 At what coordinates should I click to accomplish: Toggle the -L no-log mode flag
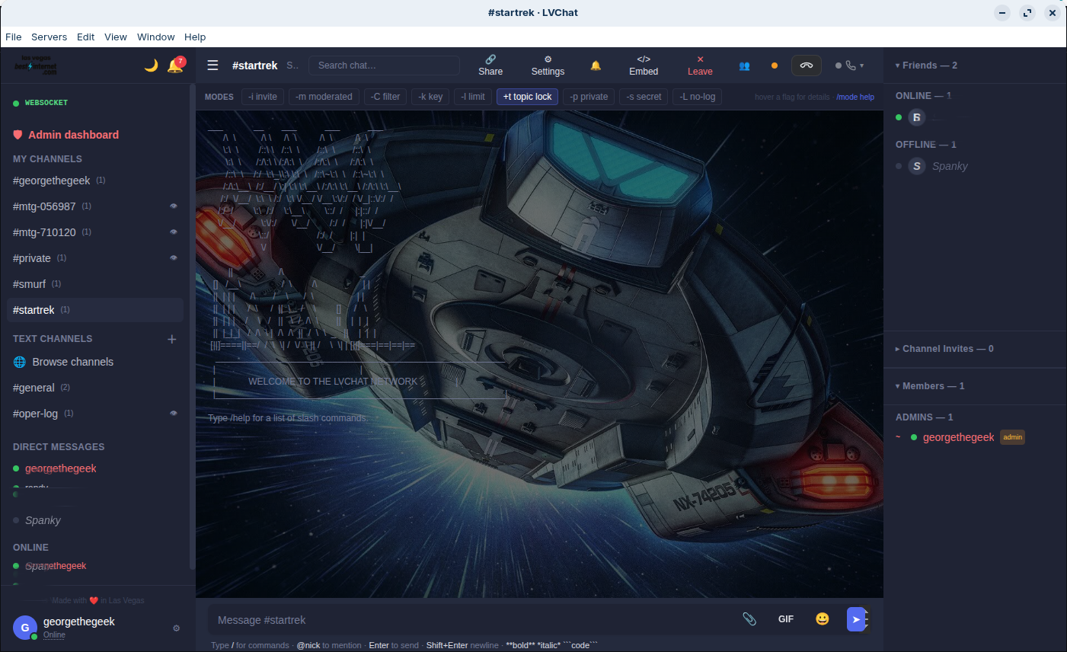pyautogui.click(x=698, y=97)
